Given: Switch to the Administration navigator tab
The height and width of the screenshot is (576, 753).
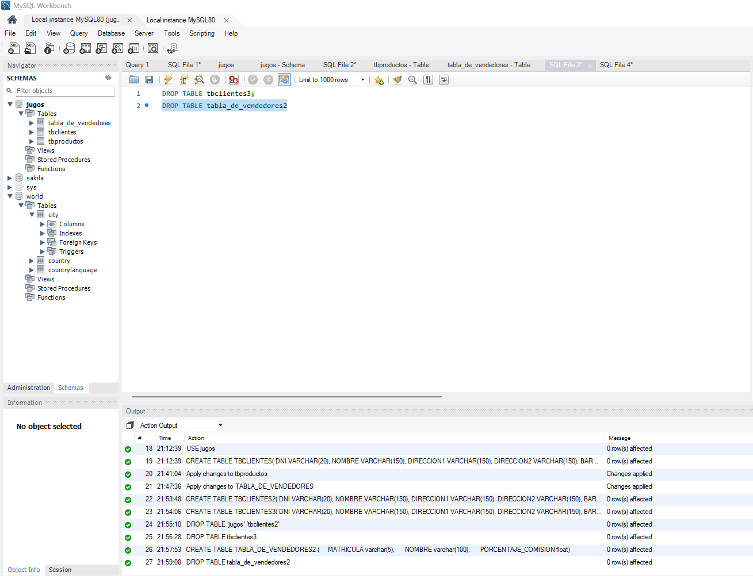Looking at the screenshot, I should 29,388.
